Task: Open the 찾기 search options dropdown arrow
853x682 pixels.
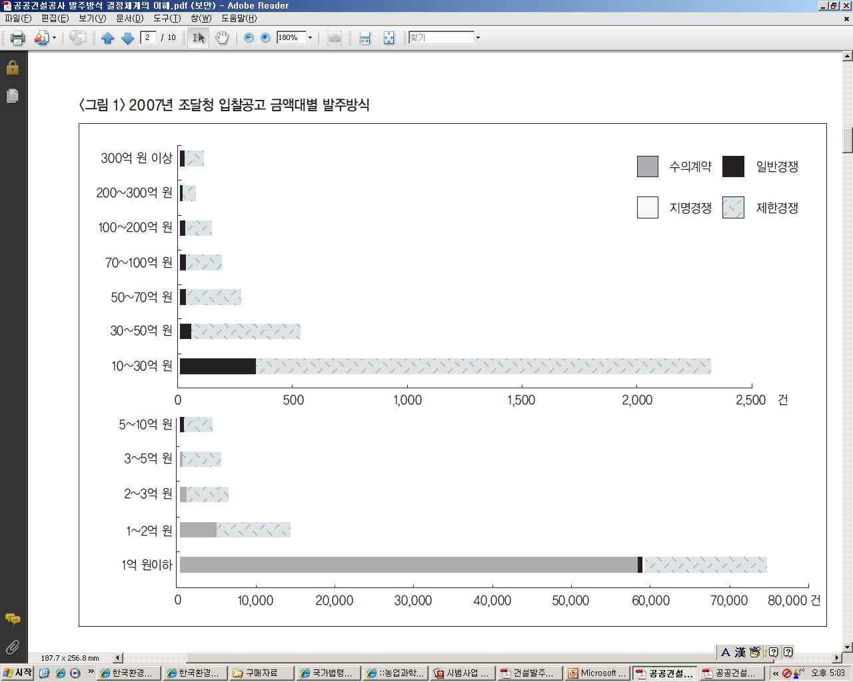Action: click(x=478, y=38)
